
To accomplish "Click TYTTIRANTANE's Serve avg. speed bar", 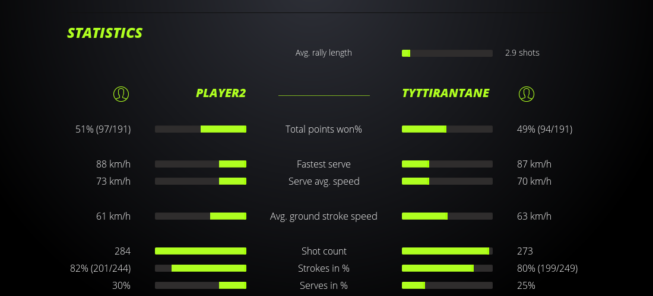I will [447, 181].
